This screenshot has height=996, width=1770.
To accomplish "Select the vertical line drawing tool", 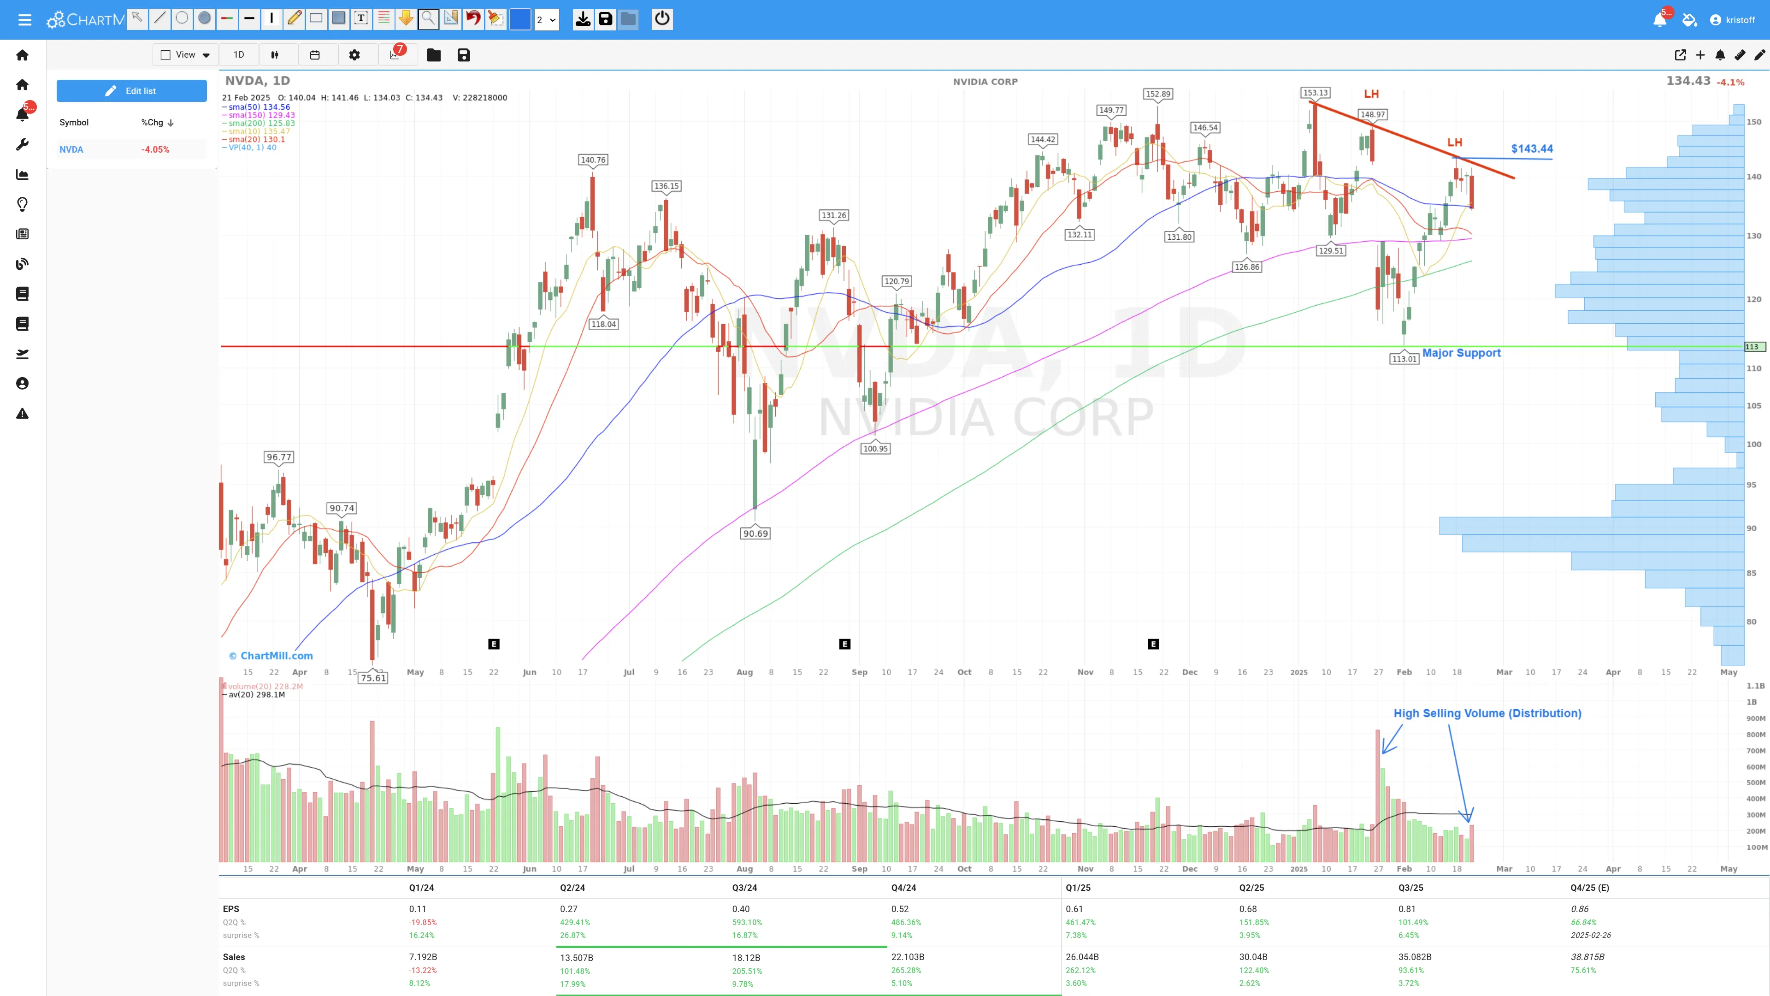I will tap(271, 18).
